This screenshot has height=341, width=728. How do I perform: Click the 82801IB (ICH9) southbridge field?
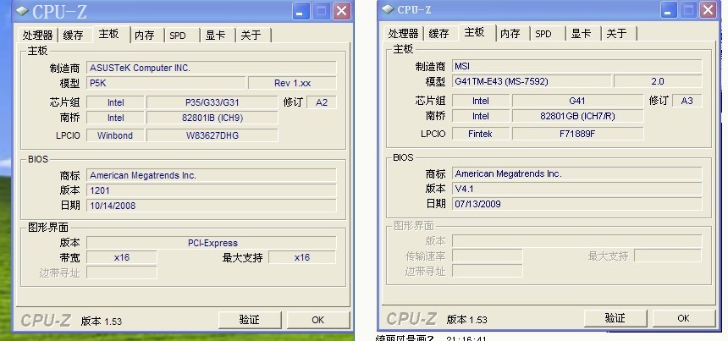212,118
